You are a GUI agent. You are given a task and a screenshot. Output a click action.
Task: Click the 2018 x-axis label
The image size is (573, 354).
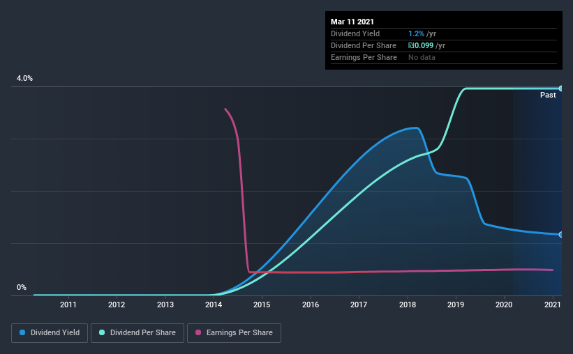408,305
